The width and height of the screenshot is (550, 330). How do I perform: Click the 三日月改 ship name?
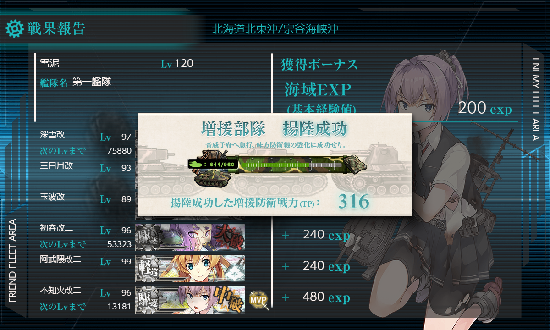click(x=56, y=166)
